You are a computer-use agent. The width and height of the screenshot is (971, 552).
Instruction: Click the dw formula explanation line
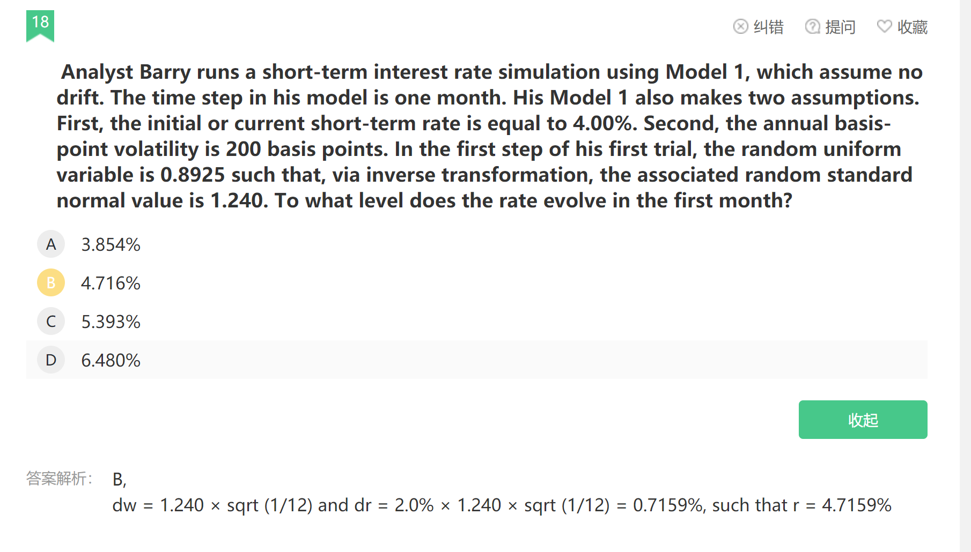502,505
